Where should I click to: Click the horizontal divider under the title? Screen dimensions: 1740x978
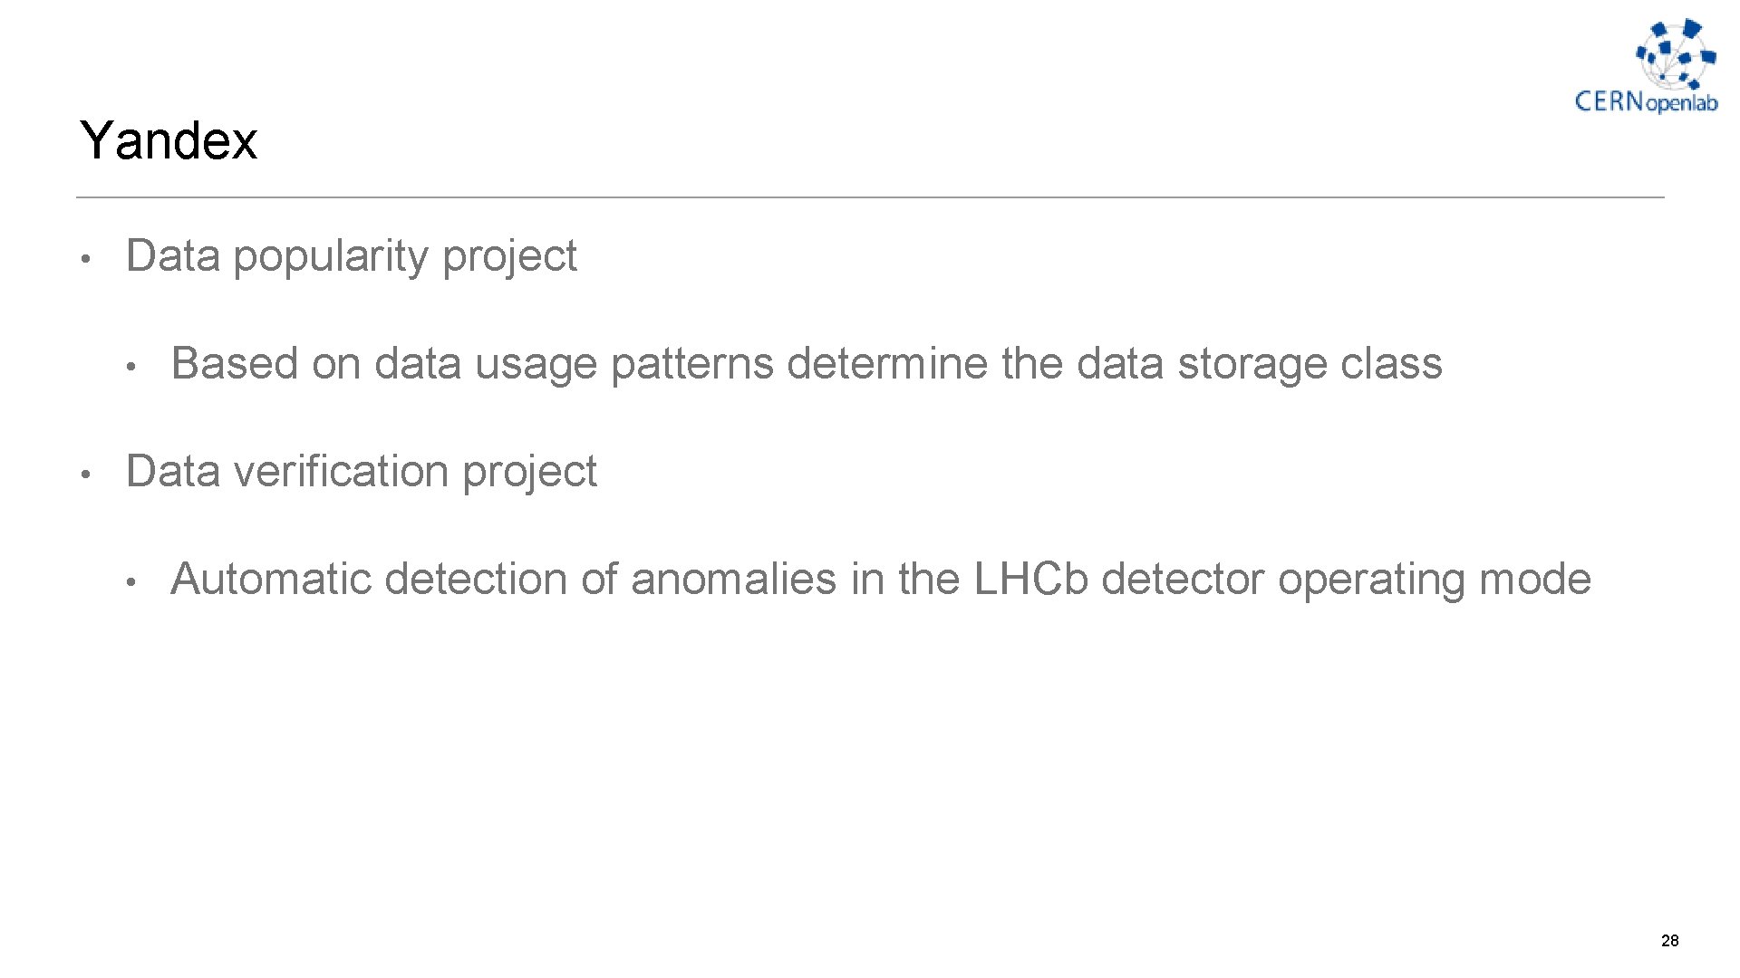[870, 197]
